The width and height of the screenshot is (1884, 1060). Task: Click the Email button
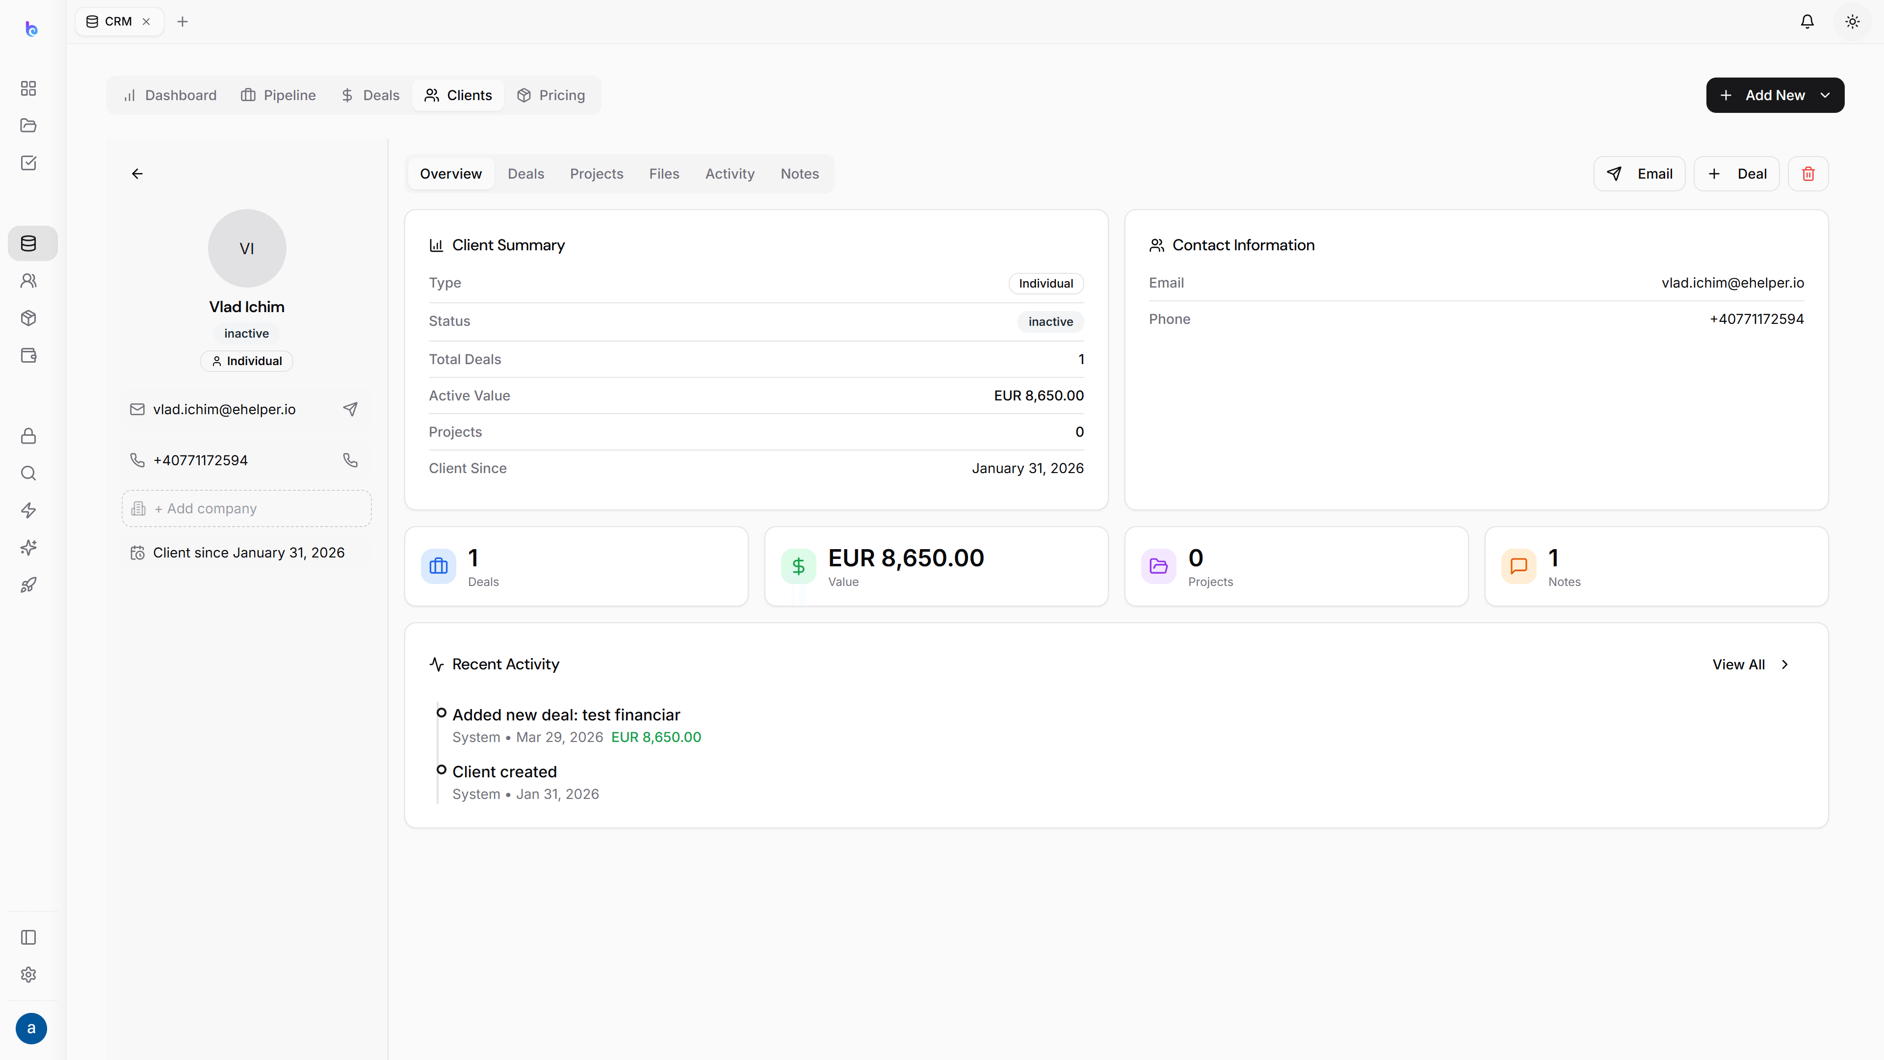pos(1639,174)
